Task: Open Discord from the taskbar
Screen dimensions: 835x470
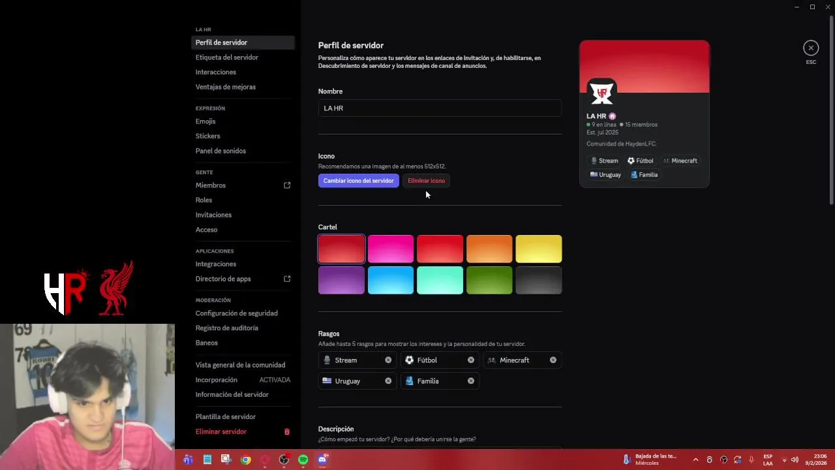Action: 322,460
